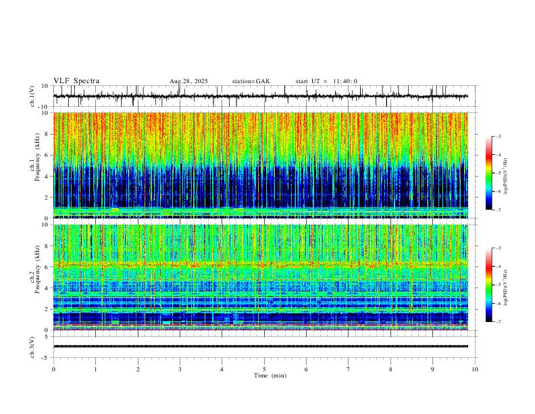
Task: Click time axis tick label "0"
Action: click(x=53, y=369)
